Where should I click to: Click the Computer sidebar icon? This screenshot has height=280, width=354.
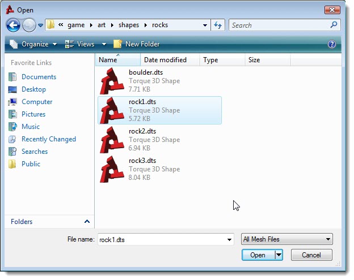[12, 102]
